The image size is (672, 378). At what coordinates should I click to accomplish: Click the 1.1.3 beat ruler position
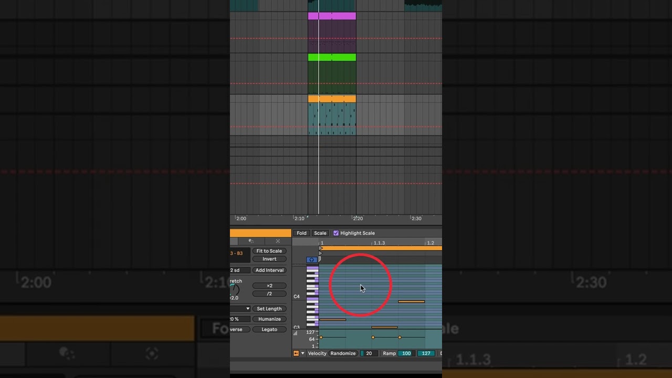click(379, 243)
